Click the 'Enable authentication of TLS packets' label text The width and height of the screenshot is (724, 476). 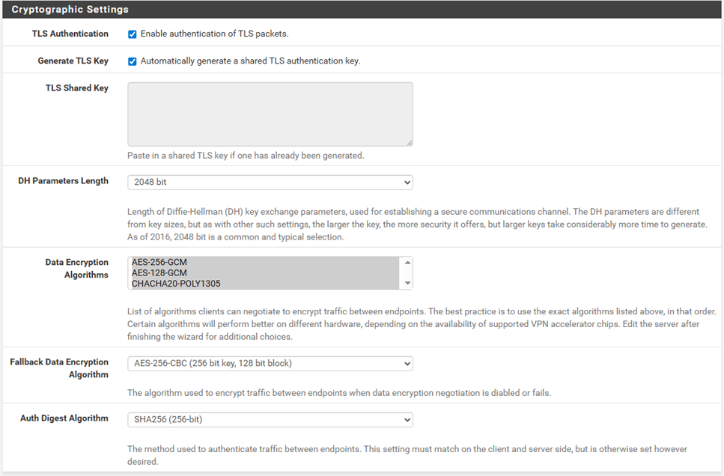pyautogui.click(x=214, y=34)
